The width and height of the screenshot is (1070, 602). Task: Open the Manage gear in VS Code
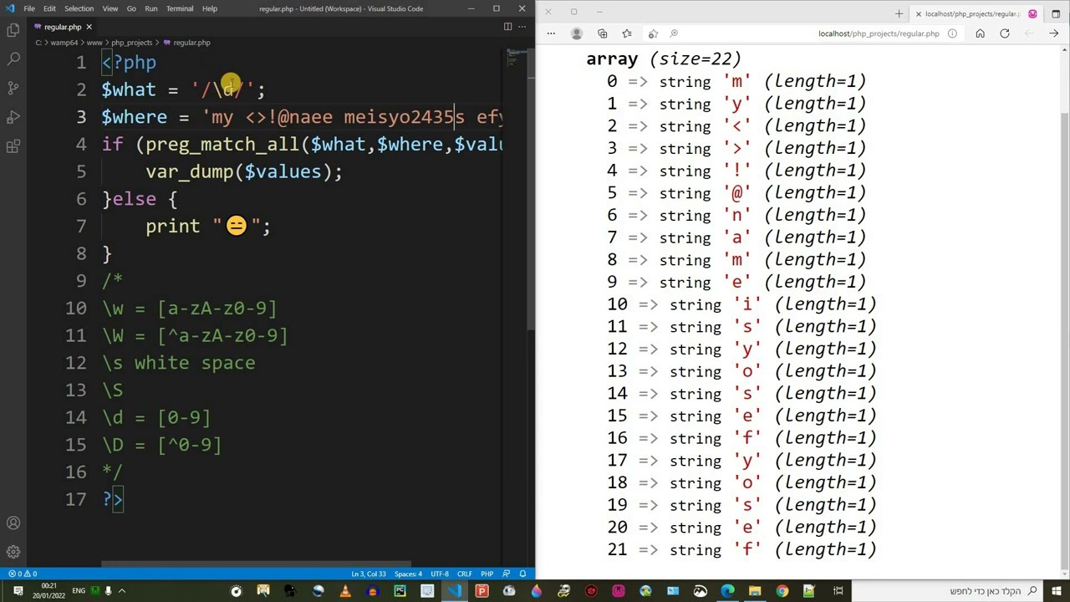coord(13,552)
